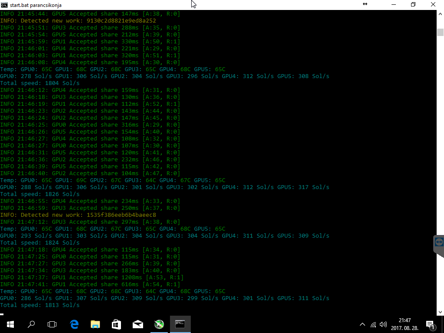Open the Mail app from the taskbar
The height and width of the screenshot is (333, 444).
click(138, 324)
